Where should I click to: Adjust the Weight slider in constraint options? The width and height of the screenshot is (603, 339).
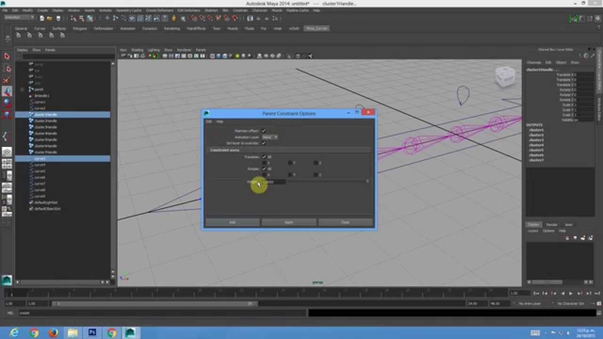click(x=327, y=181)
